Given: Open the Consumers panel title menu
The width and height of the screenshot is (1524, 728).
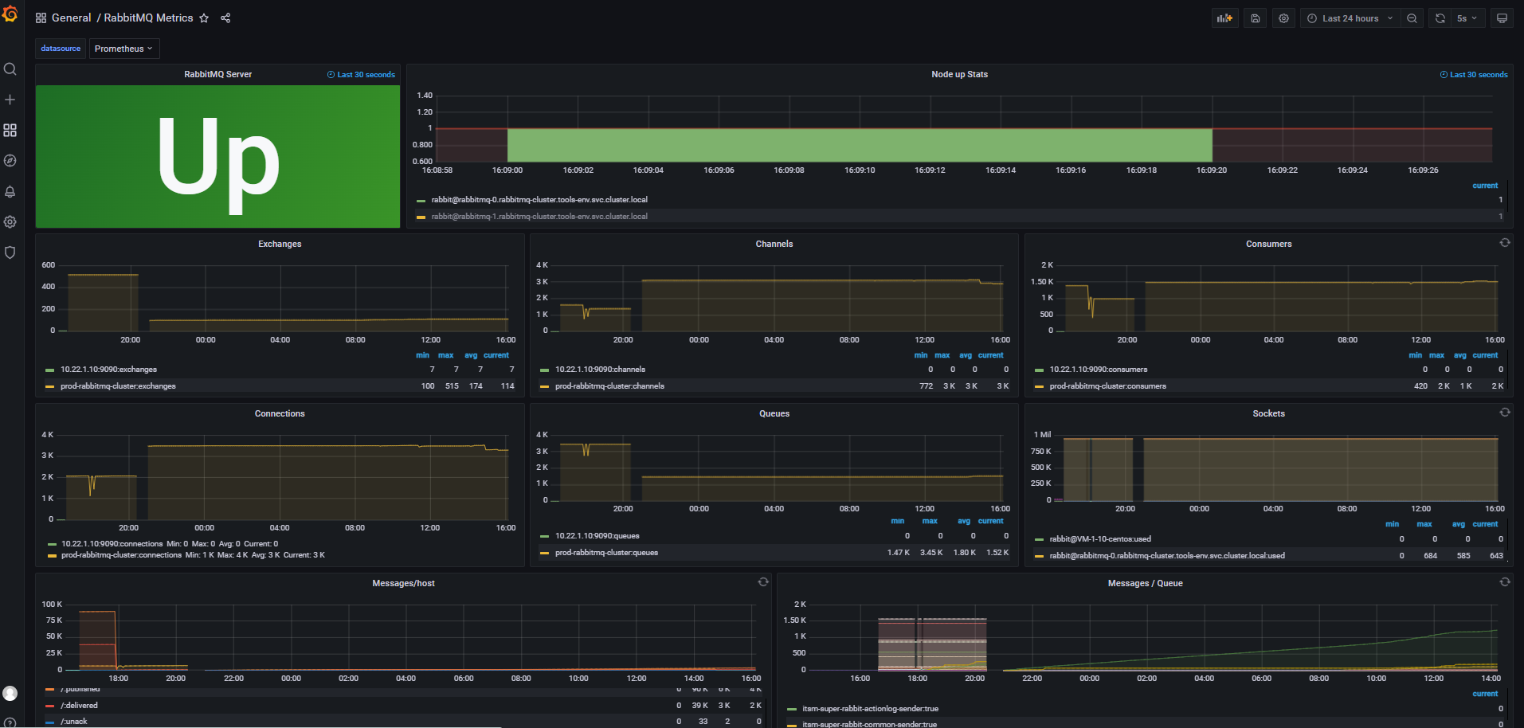Looking at the screenshot, I should pos(1268,244).
